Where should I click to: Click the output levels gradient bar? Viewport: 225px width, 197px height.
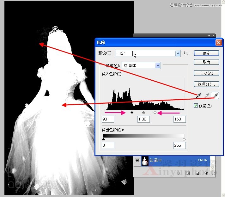pyautogui.click(x=144, y=136)
